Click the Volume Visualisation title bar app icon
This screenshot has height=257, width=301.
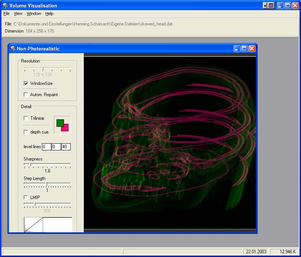click(5, 6)
